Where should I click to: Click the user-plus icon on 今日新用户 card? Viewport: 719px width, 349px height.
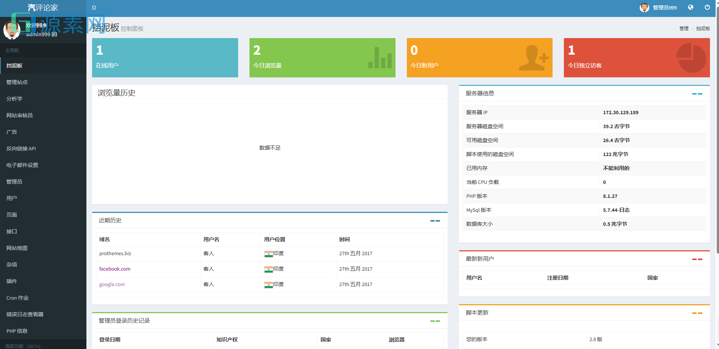point(534,57)
